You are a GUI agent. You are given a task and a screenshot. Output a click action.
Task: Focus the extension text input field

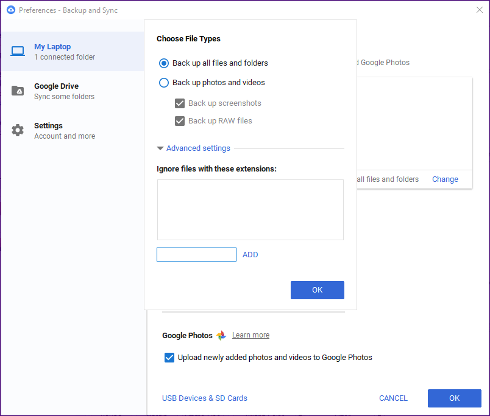[196, 254]
